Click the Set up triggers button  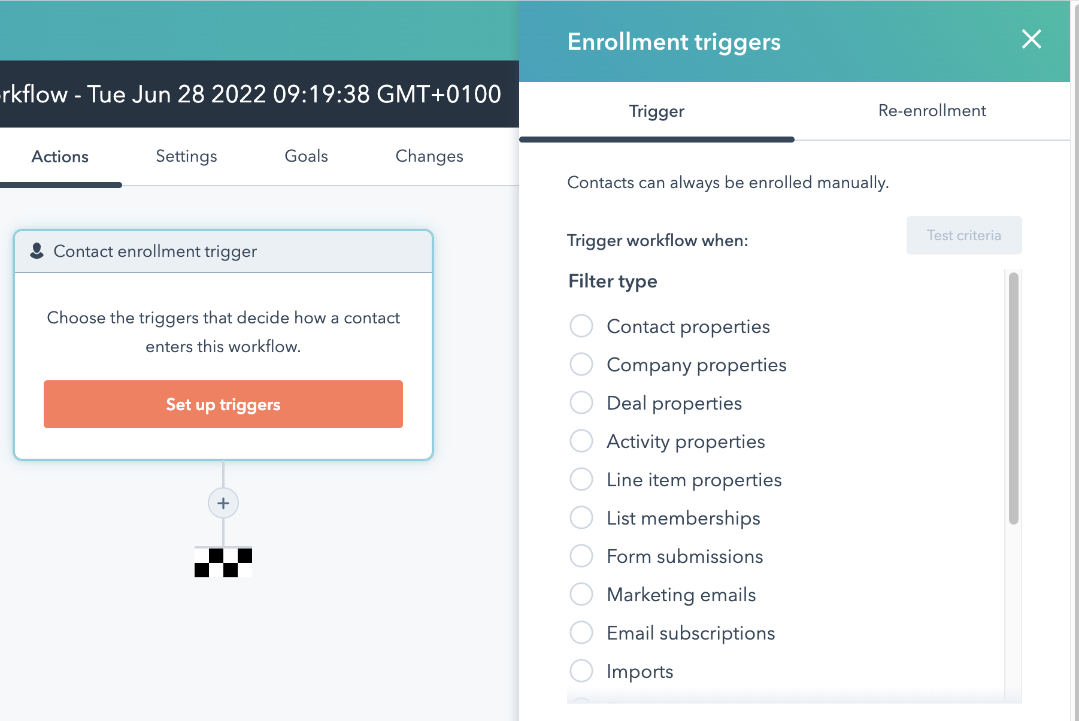(x=223, y=404)
